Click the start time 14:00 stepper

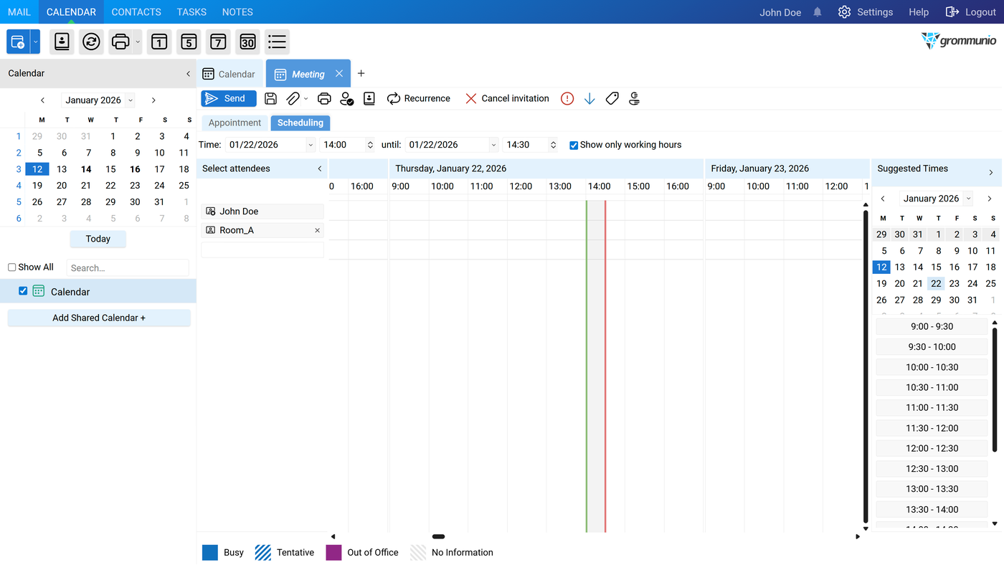tap(370, 145)
